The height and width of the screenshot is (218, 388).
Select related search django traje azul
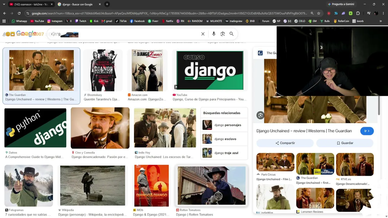(224, 153)
